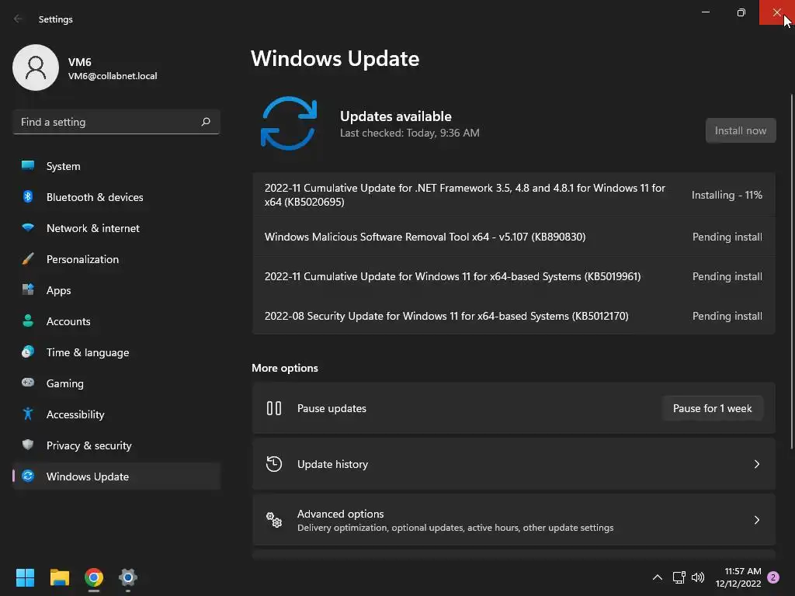Open the System settings category

[x=116, y=166]
